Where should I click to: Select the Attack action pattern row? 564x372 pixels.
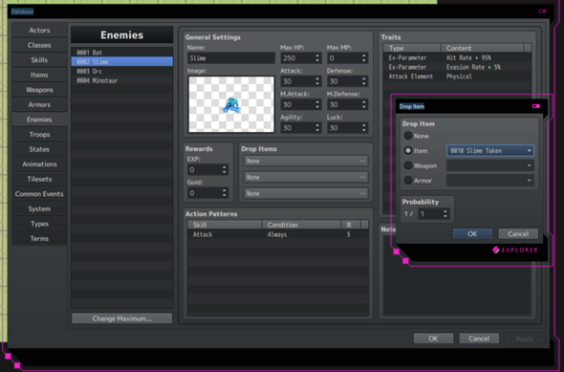pyautogui.click(x=277, y=234)
